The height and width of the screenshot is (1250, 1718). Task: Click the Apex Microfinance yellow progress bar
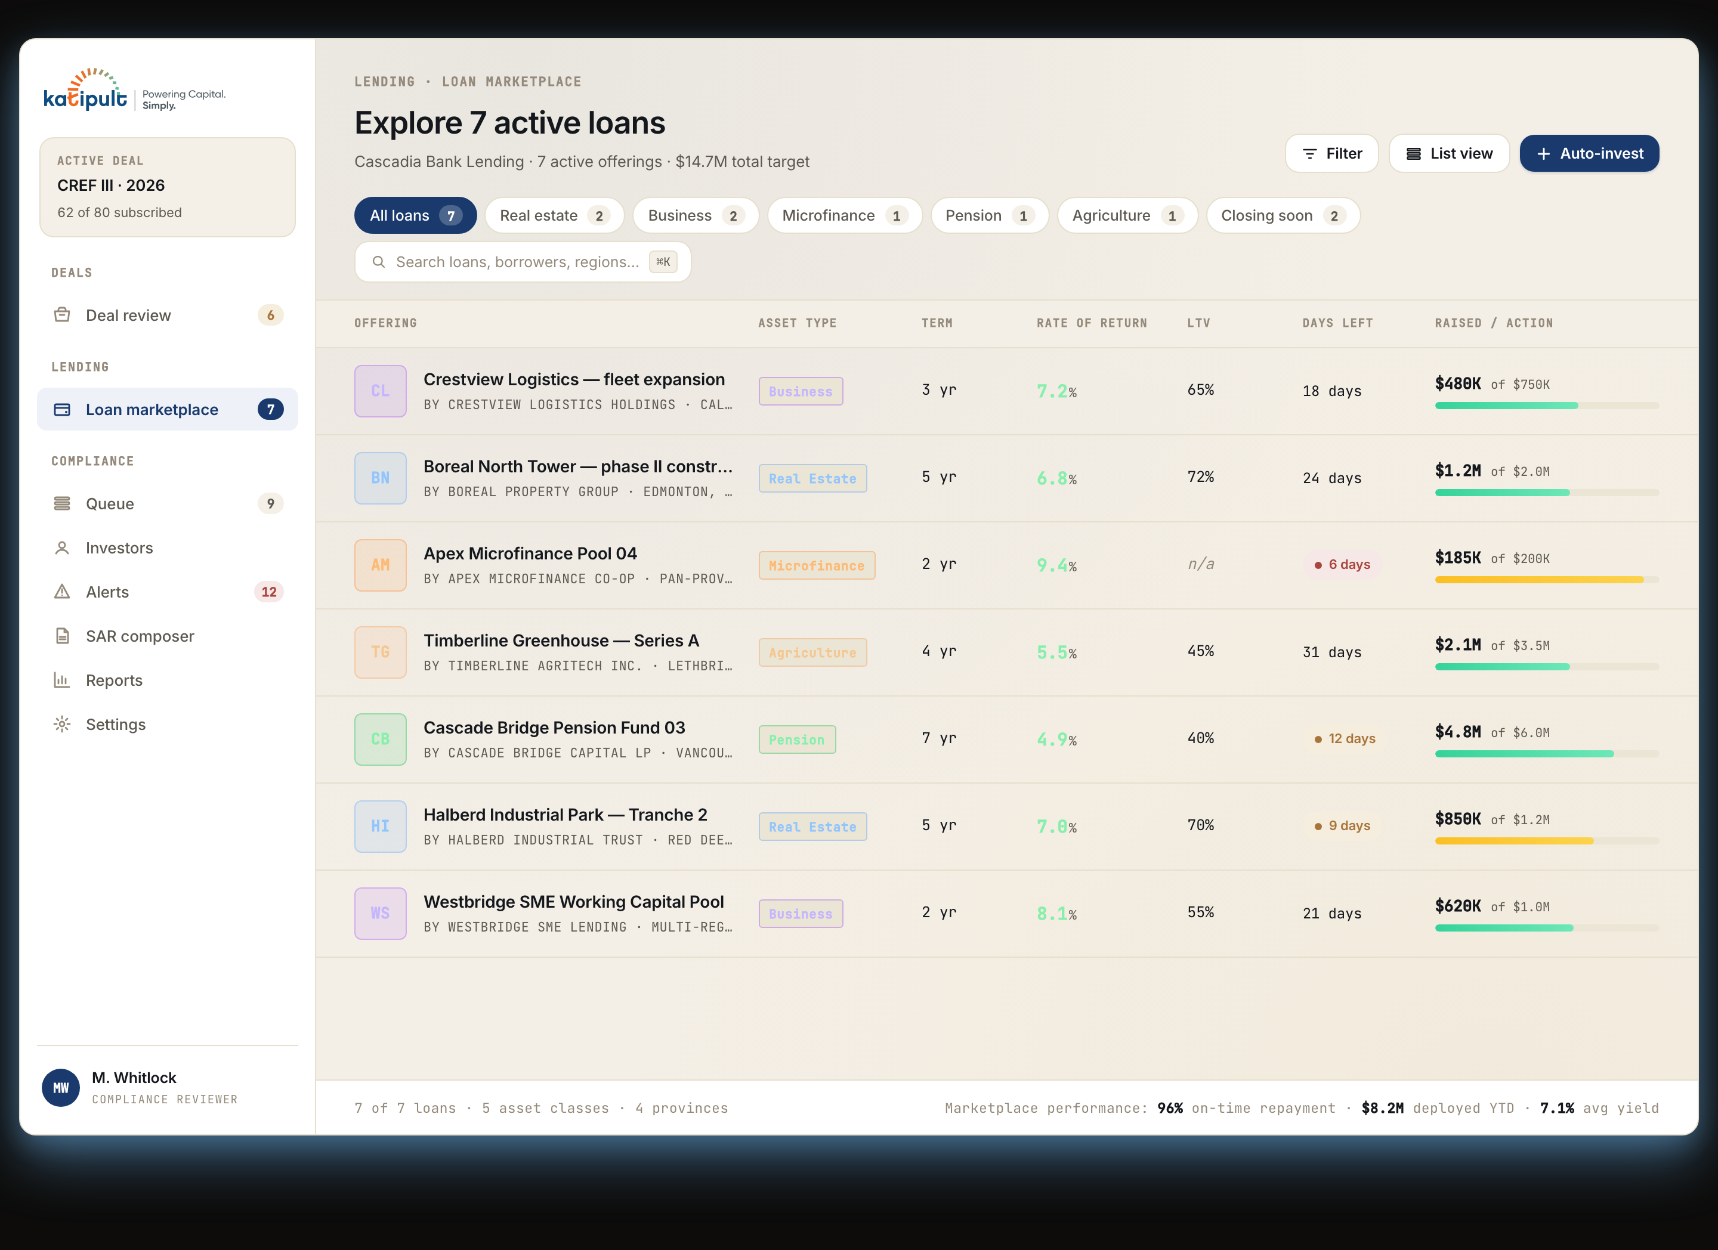coord(1547,580)
